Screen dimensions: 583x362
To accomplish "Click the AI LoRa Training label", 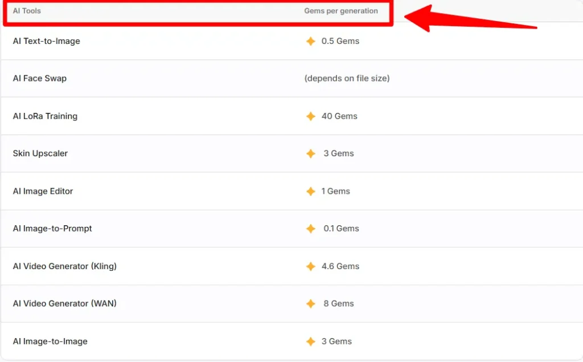I will (45, 116).
